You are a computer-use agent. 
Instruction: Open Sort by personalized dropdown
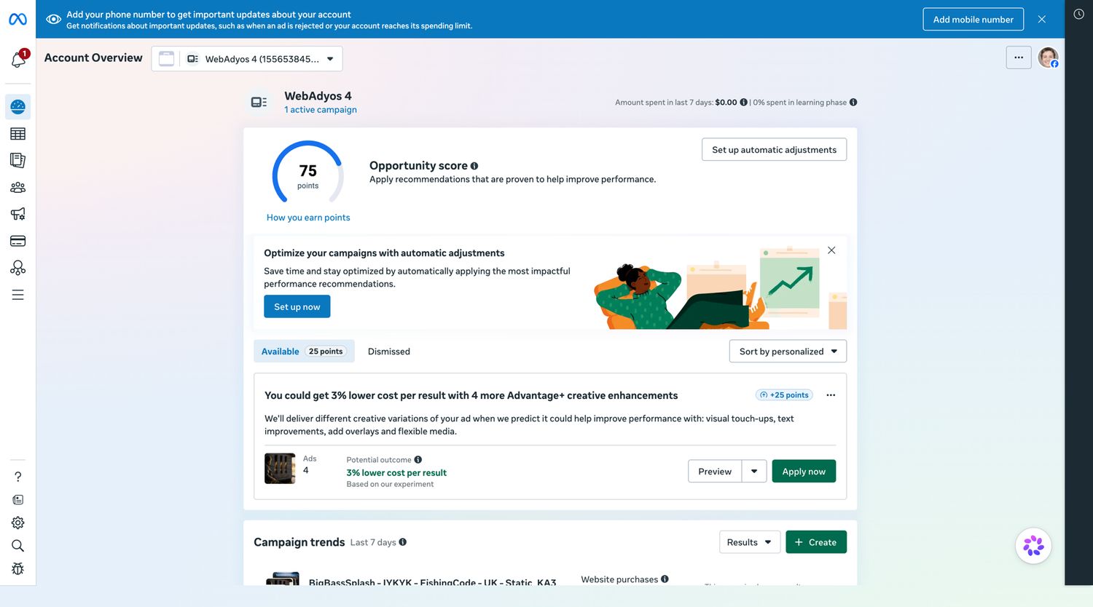pyautogui.click(x=788, y=352)
